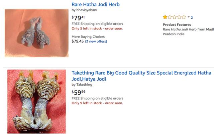
Task: Click the Rare Hatha Jodi Herb product thumbnail
Action: coord(36,33)
